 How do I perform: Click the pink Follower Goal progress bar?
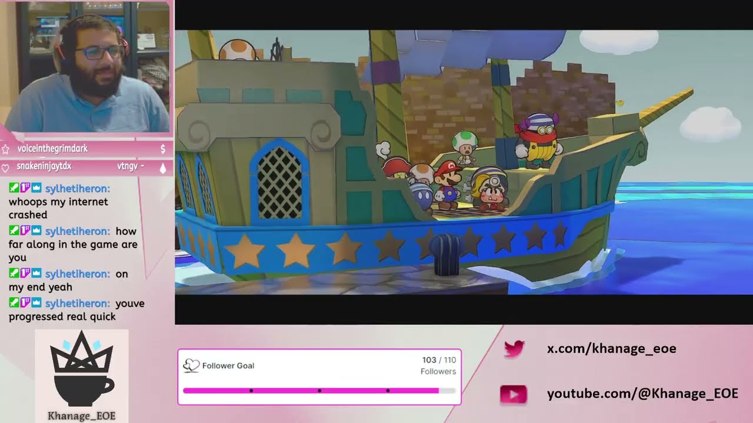pyautogui.click(x=319, y=390)
